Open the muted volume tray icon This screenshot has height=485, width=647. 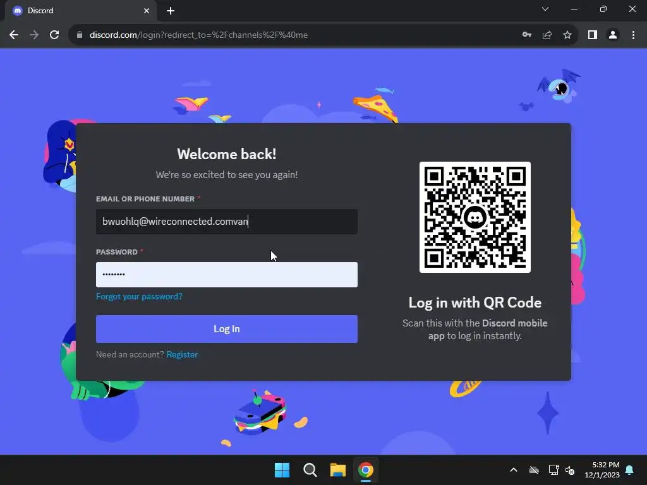570,470
